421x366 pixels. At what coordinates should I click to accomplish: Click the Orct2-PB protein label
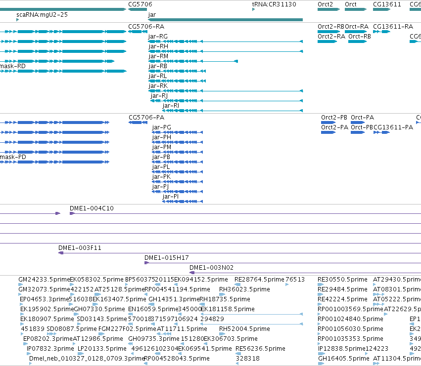coord(334,118)
